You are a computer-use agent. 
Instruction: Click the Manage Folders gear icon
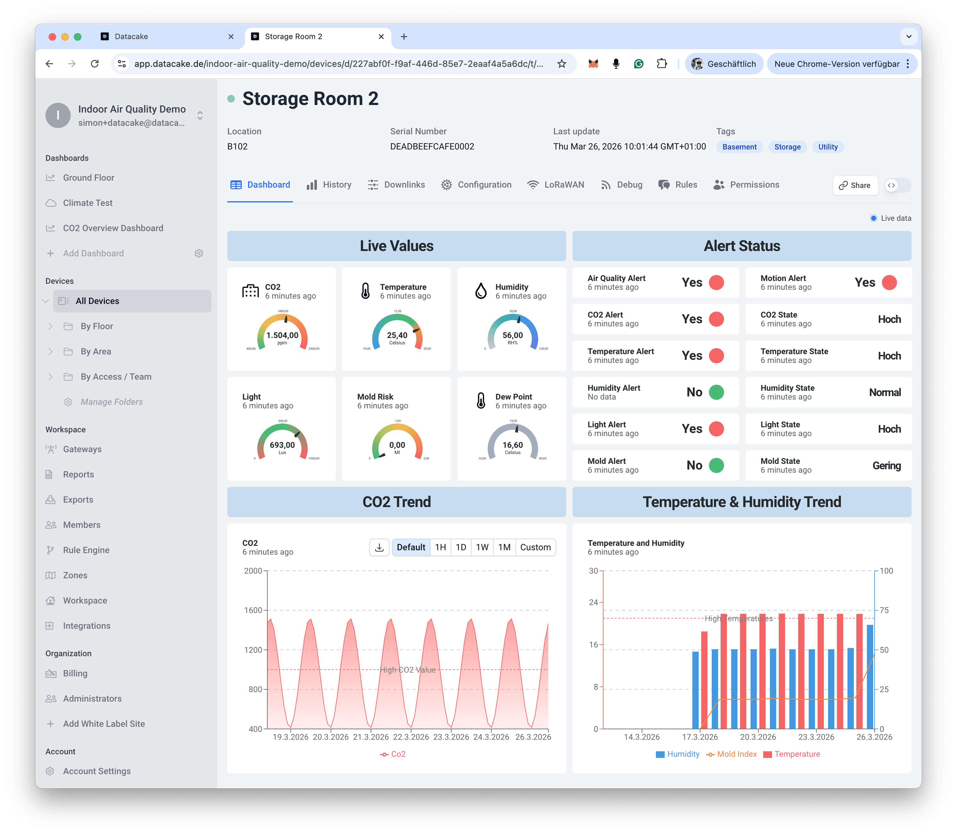(x=68, y=402)
